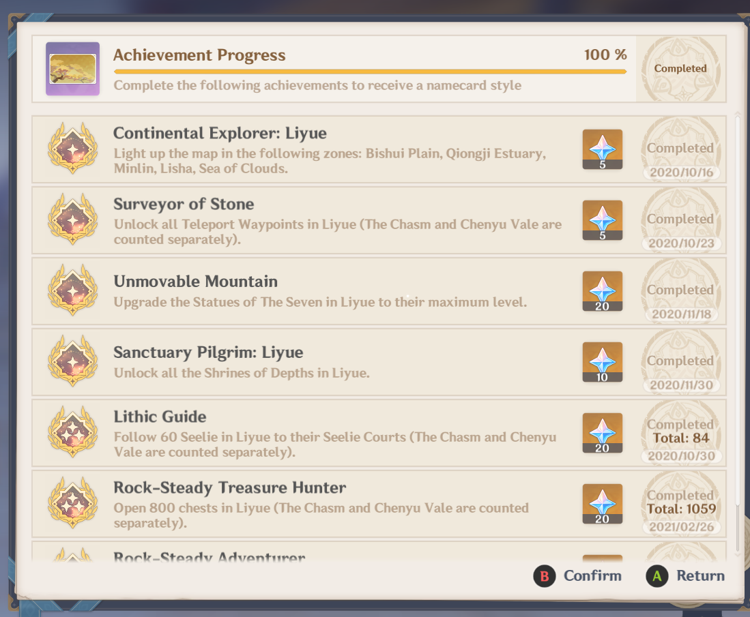Viewport: 750px width, 617px height.
Task: Click the B Confirm button
Action: pos(577,576)
